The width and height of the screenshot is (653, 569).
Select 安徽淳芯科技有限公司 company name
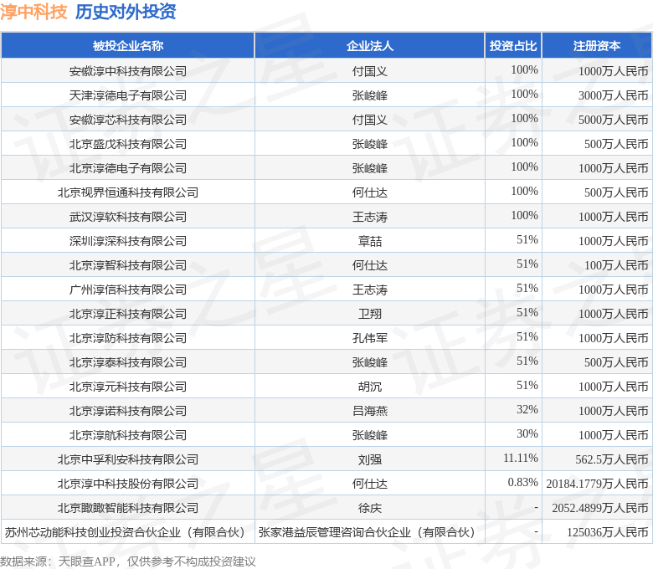[x=128, y=120]
